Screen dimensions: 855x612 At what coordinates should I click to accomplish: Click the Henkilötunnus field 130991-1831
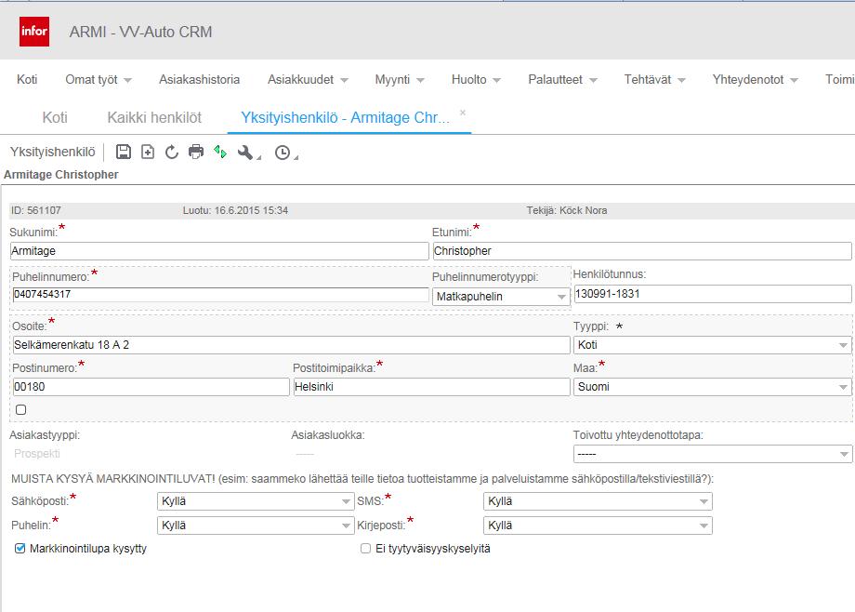click(713, 294)
